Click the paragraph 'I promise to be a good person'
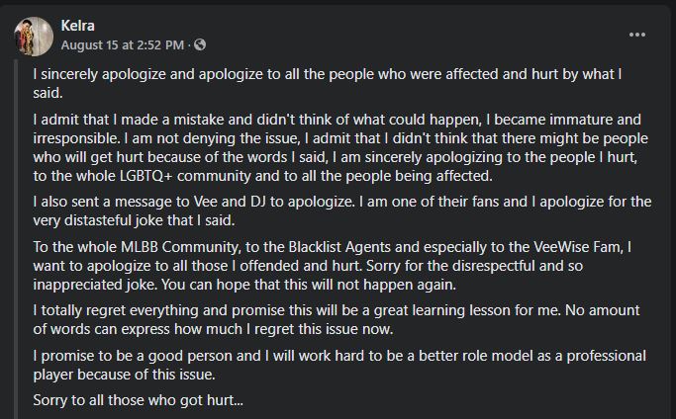This screenshot has width=676, height=419. (x=339, y=365)
